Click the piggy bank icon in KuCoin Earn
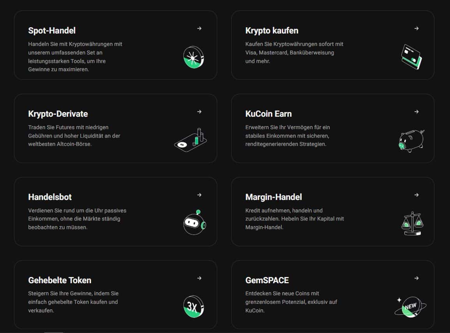The image size is (450, 333). [x=411, y=141]
